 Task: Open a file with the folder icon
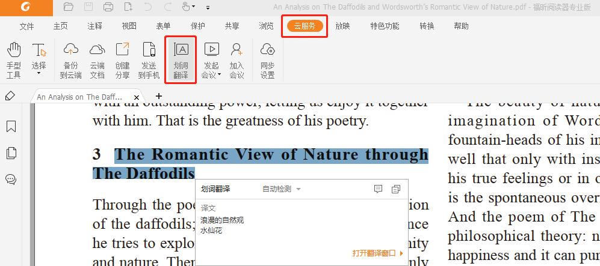[68, 7]
